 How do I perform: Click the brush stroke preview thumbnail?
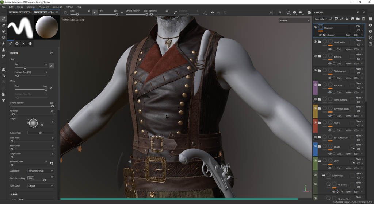pos(20,27)
